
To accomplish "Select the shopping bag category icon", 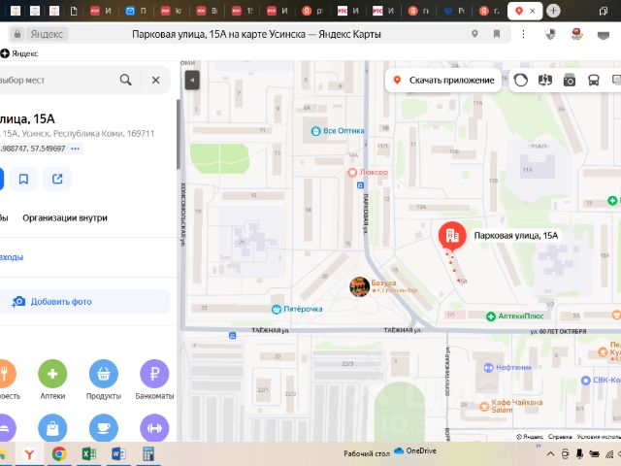I will [52, 428].
